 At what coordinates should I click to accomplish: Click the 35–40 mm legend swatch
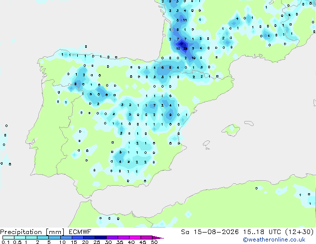click(124, 238)
